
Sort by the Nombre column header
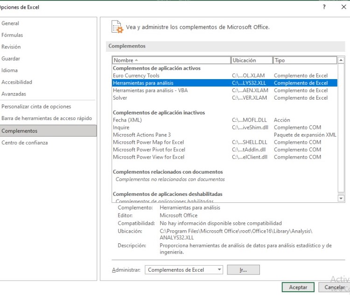point(171,60)
